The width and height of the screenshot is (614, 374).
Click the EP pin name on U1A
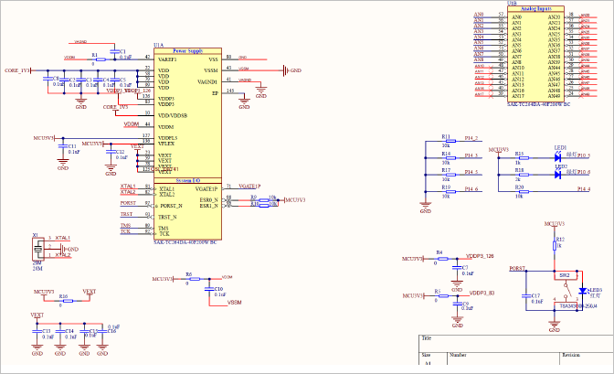coord(215,93)
